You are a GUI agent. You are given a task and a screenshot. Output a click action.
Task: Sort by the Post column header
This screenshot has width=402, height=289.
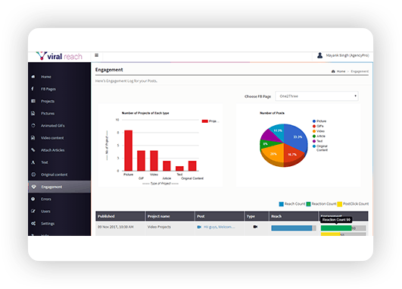[220, 216]
